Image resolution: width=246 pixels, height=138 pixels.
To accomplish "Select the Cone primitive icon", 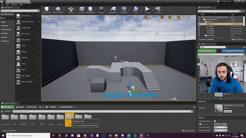I will tap(18, 64).
